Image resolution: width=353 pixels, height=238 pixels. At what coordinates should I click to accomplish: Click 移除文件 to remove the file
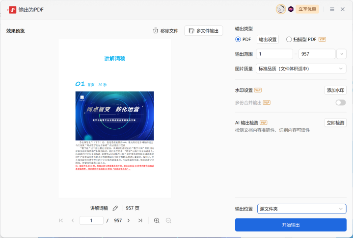[165, 31]
